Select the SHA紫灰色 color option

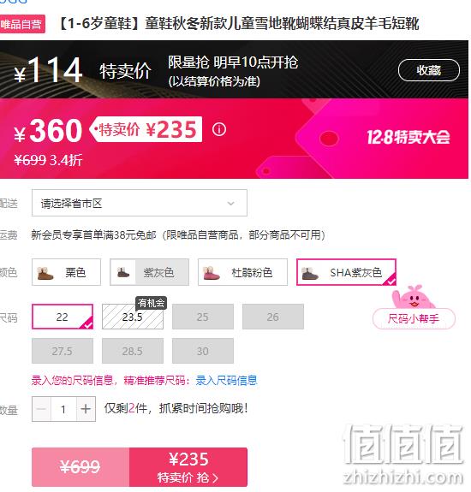(346, 272)
